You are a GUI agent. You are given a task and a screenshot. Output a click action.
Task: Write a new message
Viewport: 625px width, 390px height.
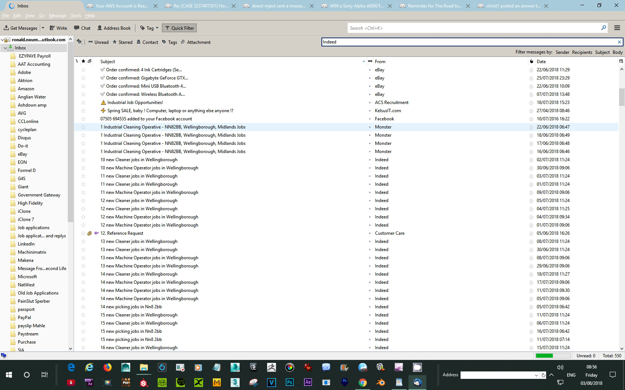pyautogui.click(x=58, y=28)
